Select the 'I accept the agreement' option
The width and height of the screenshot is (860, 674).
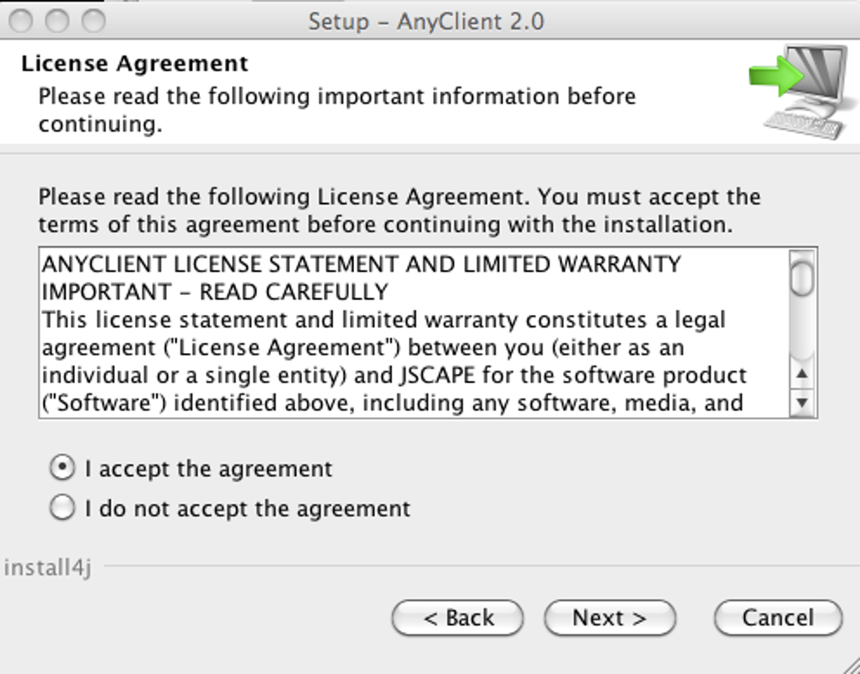[x=62, y=468]
